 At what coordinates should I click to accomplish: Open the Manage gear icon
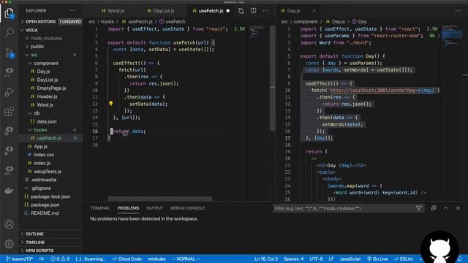(10, 244)
